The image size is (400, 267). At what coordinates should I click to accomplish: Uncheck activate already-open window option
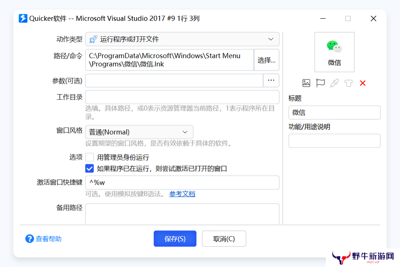pos(90,169)
